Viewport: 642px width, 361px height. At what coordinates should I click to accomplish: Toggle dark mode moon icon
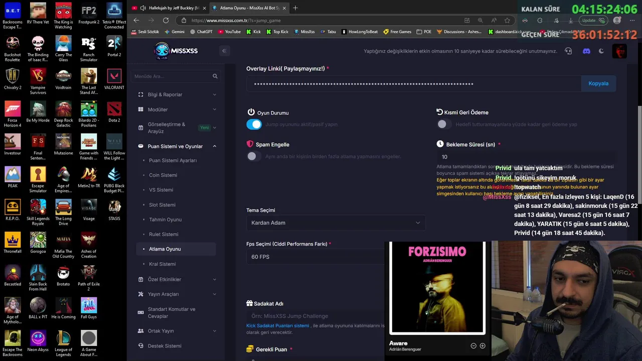601,51
